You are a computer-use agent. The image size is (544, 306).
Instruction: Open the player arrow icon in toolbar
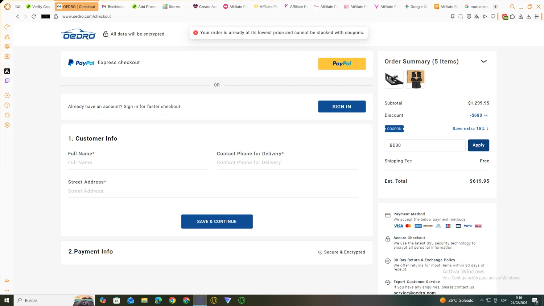click(x=485, y=16)
